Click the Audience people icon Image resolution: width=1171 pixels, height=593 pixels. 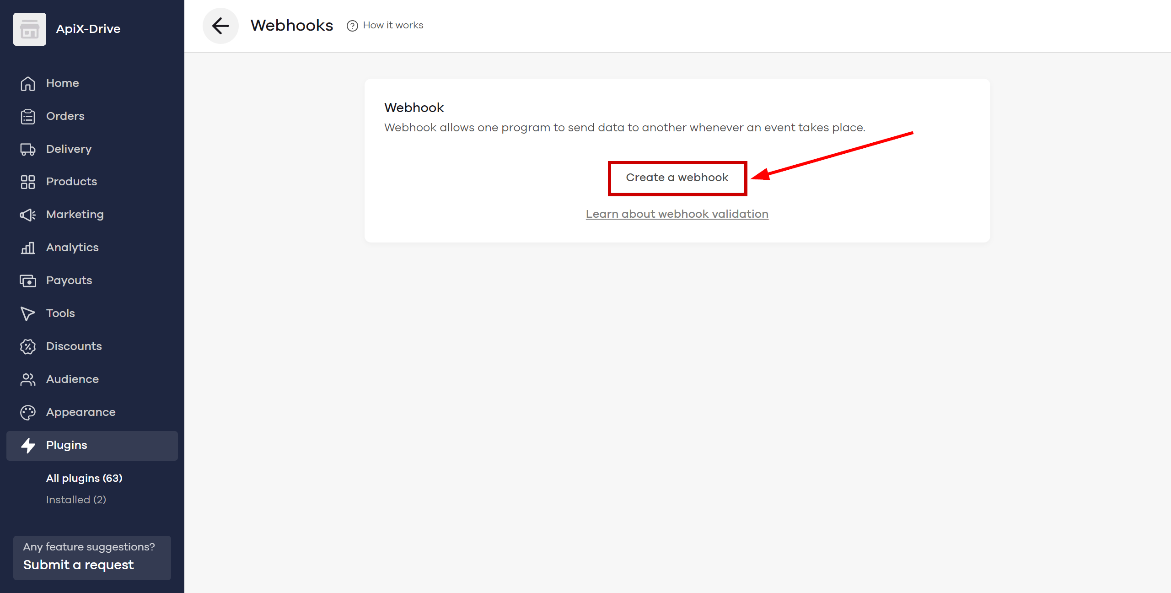[28, 379]
